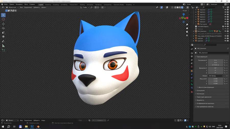This screenshot has height=129, width=230.
Task: Open the Рендеринг menu
Action: click(19, 4)
